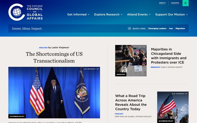Open the Trump podium article photo
197x123 pixels.
click(54, 92)
